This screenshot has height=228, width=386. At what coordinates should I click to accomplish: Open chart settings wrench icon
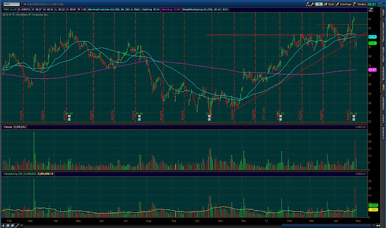[312, 4]
